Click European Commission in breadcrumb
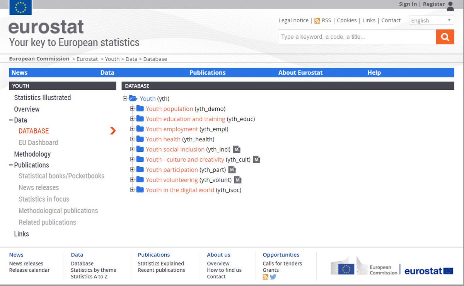Screen dimensions: 464x286 39,59
